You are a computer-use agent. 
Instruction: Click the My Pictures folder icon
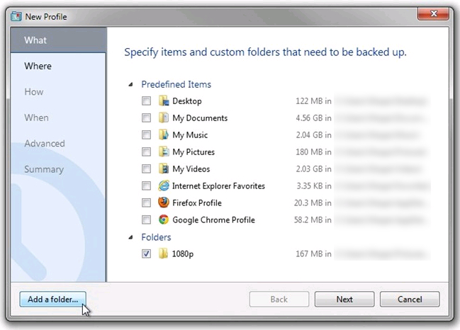click(164, 152)
